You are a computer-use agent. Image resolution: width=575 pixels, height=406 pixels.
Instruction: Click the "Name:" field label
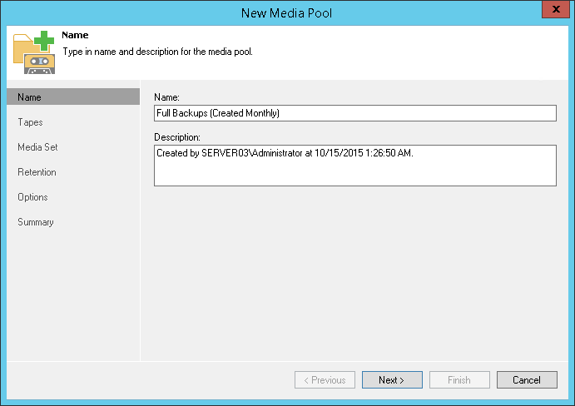coord(167,98)
